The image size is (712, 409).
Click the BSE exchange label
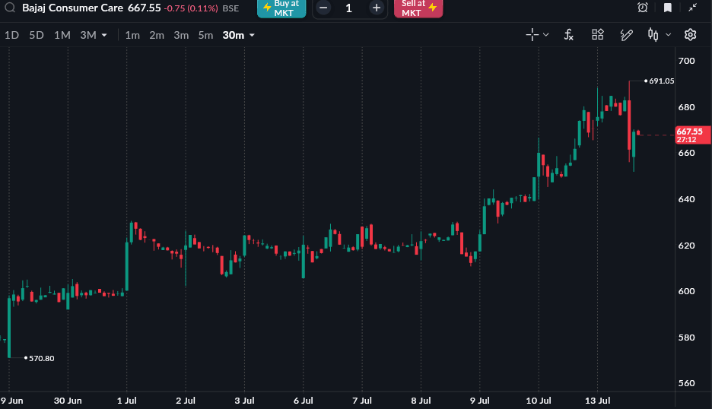pos(230,8)
